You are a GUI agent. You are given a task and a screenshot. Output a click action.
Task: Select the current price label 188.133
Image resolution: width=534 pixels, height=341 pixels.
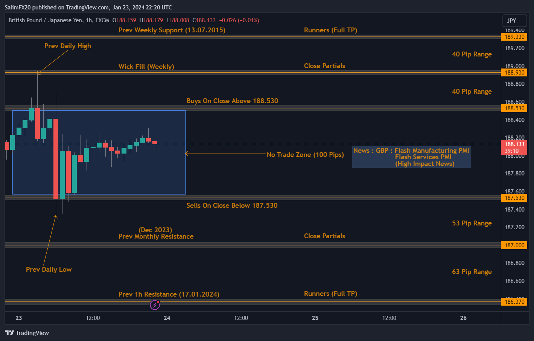514,144
